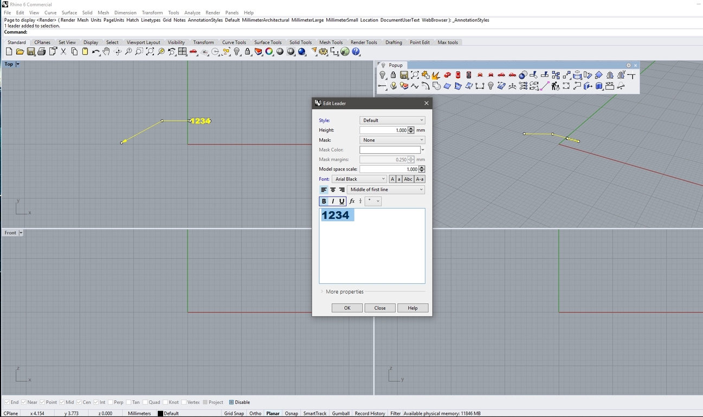This screenshot has height=417, width=703.
Task: Center-align the leader text
Action: 333,190
